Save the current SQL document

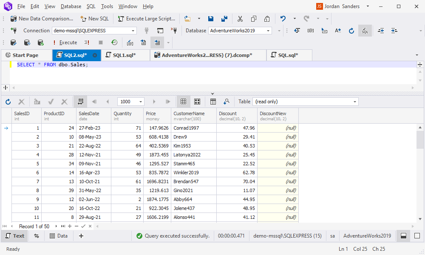point(211,18)
